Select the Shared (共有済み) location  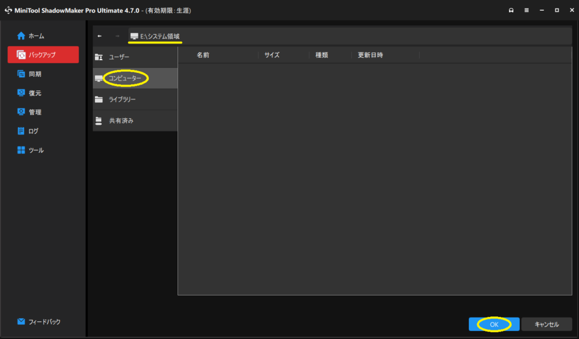(x=135, y=120)
